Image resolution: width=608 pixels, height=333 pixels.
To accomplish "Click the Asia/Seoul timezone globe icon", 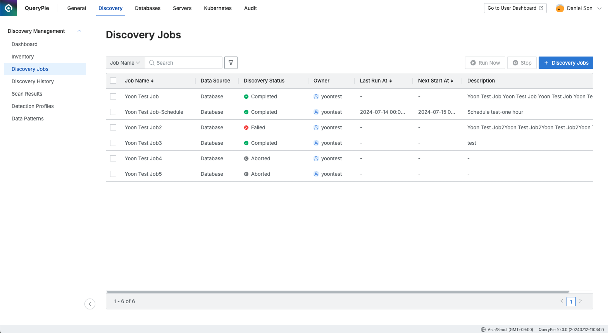I will [x=483, y=330].
